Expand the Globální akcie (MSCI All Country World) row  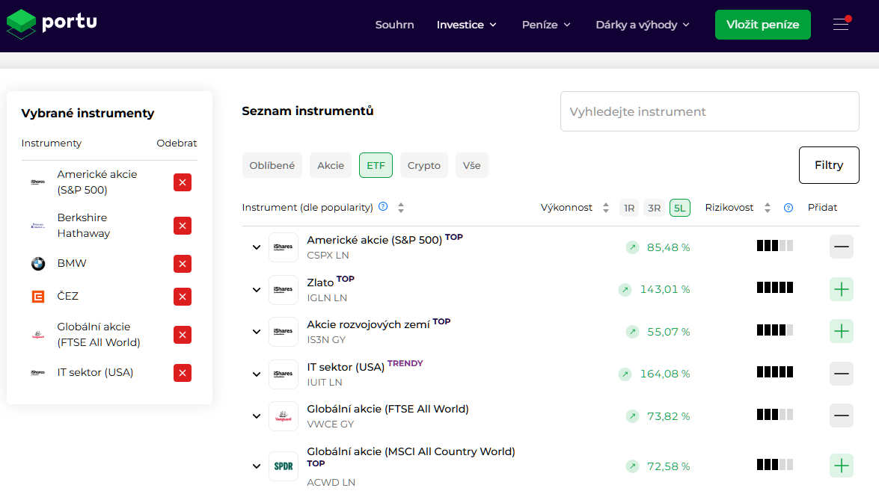(x=256, y=466)
